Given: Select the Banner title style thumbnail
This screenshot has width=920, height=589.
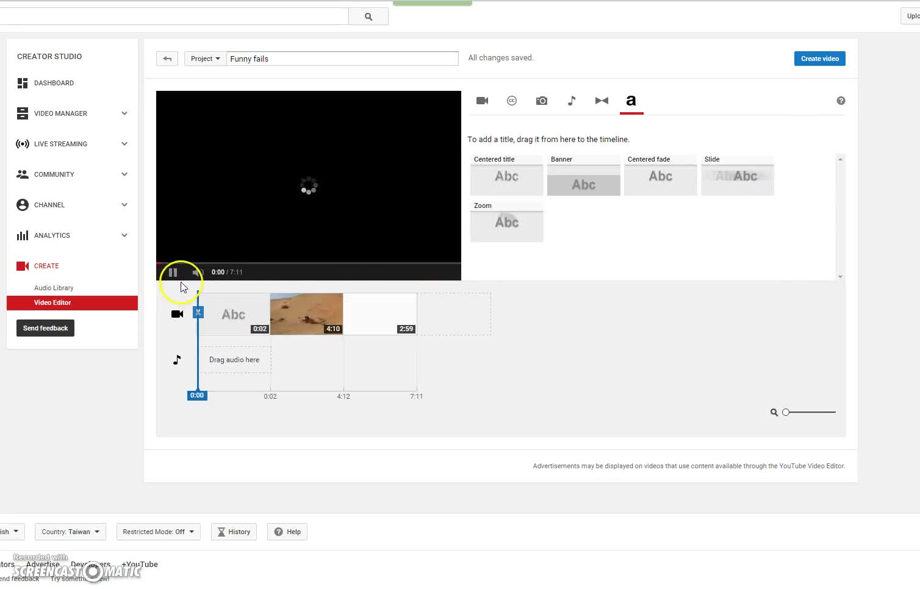Looking at the screenshot, I should (x=583, y=175).
